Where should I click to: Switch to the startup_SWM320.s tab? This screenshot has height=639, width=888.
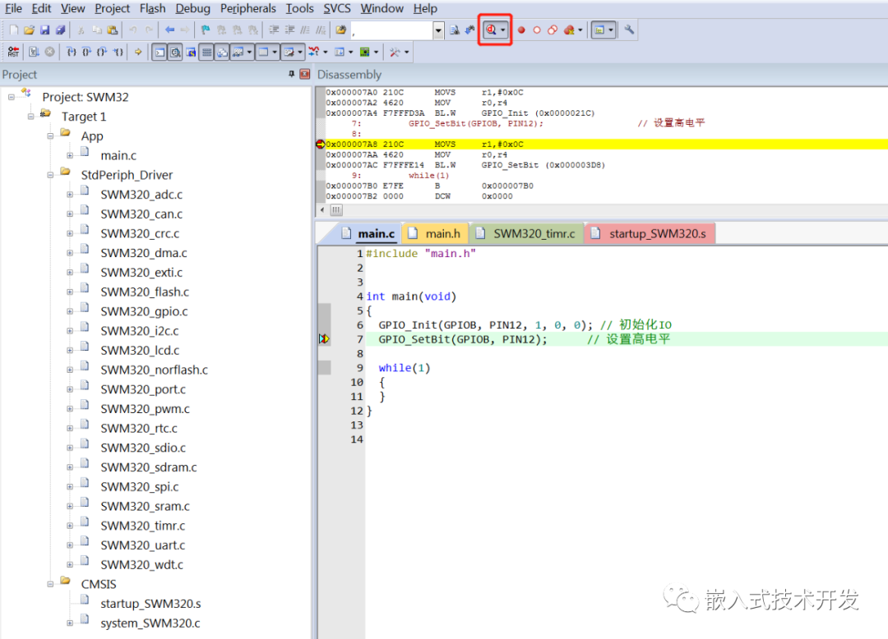pyautogui.click(x=649, y=233)
